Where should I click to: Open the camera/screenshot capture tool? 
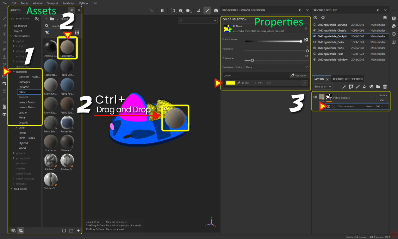click(216, 10)
